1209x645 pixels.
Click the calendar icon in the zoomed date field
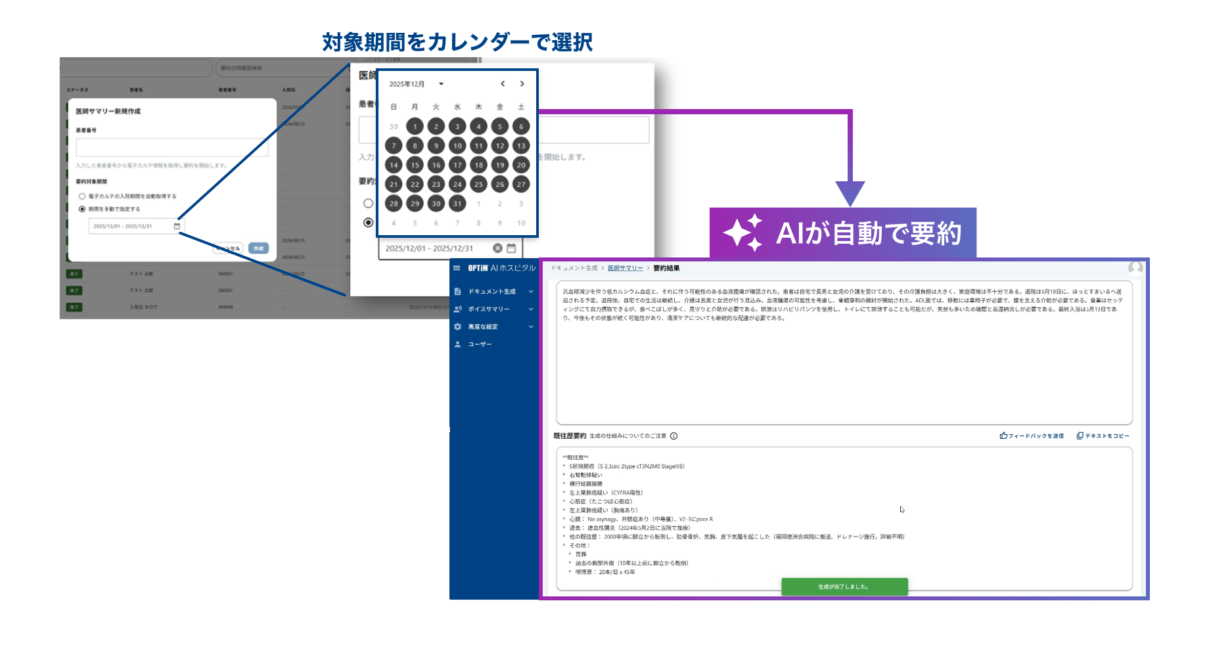click(511, 248)
